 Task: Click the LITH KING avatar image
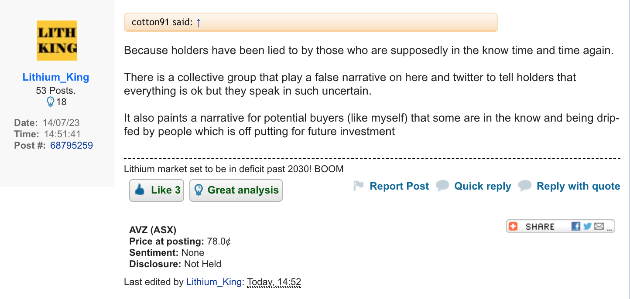click(56, 40)
